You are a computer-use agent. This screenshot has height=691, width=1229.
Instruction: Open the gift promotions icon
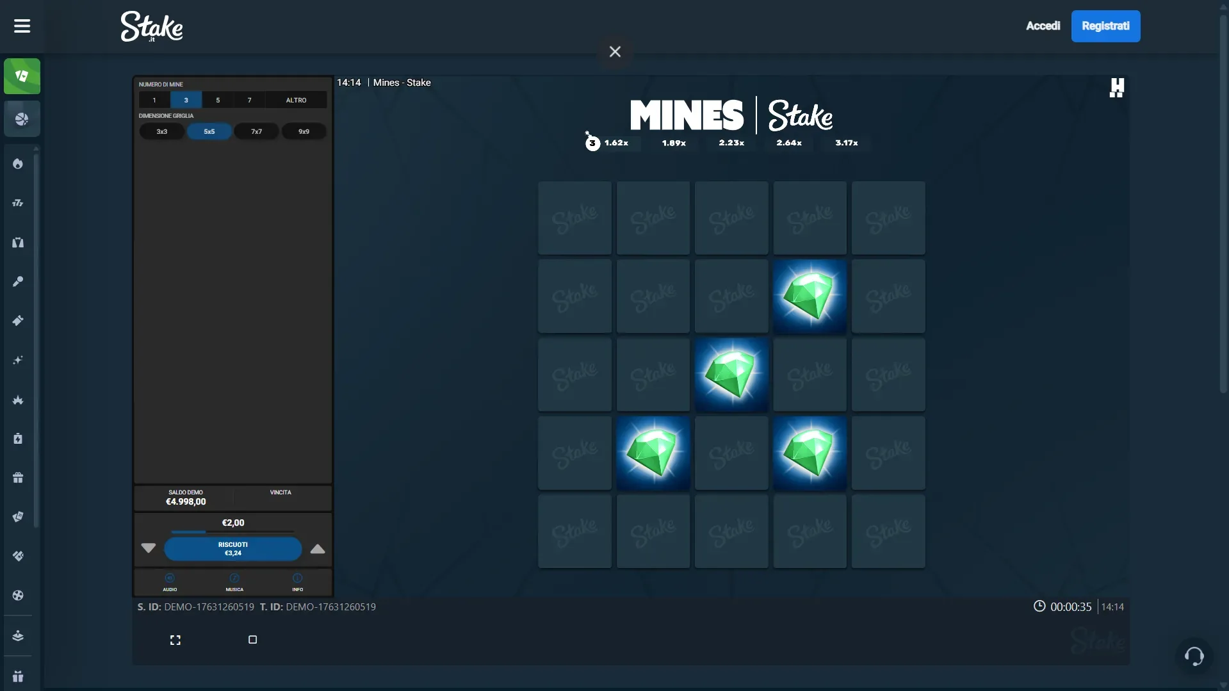click(x=17, y=478)
